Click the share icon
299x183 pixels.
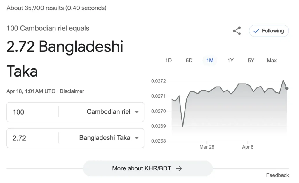(x=237, y=31)
